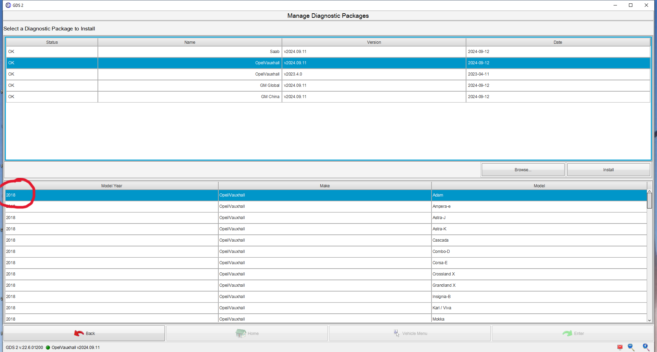Screen dimensions: 657x352
Task: Click the vehicle list scrollbar down arrow
Action: 649,320
